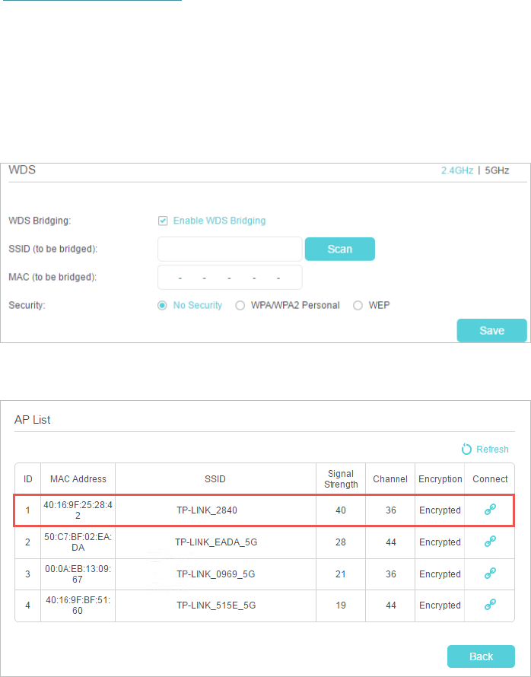The height and width of the screenshot is (677, 531).
Task: Click connect icon for TP-LINK_EADA_5G
Action: point(490,542)
